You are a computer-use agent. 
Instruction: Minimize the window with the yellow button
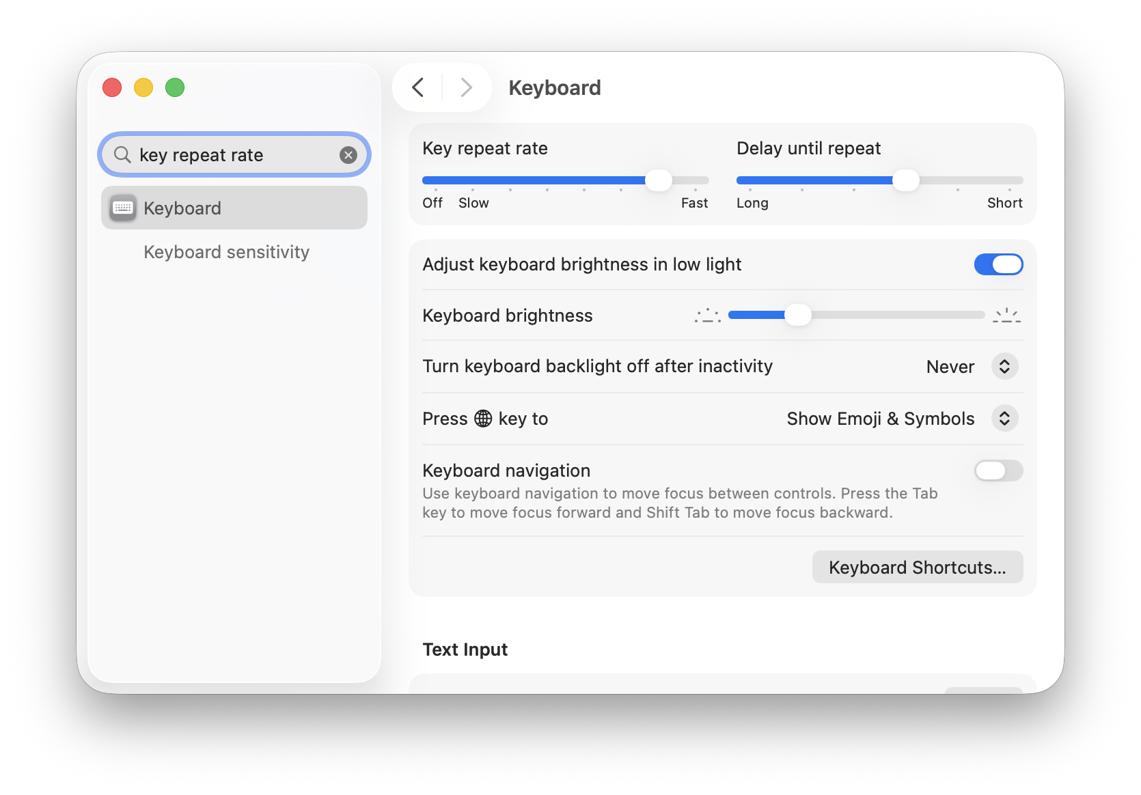click(143, 87)
